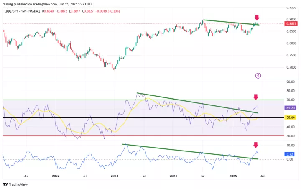Click the close value C0.8827
This screenshot has height=189, width=301.
click(x=88, y=11)
